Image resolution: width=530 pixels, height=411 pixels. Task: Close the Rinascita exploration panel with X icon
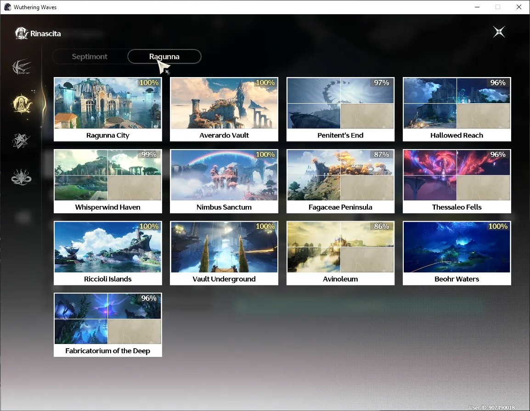[x=499, y=32]
